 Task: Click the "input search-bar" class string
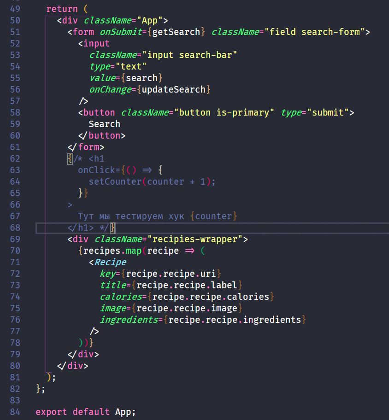click(189, 55)
